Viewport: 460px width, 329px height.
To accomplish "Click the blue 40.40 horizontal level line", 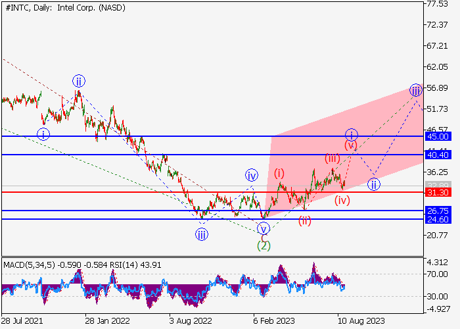I will point(213,155).
